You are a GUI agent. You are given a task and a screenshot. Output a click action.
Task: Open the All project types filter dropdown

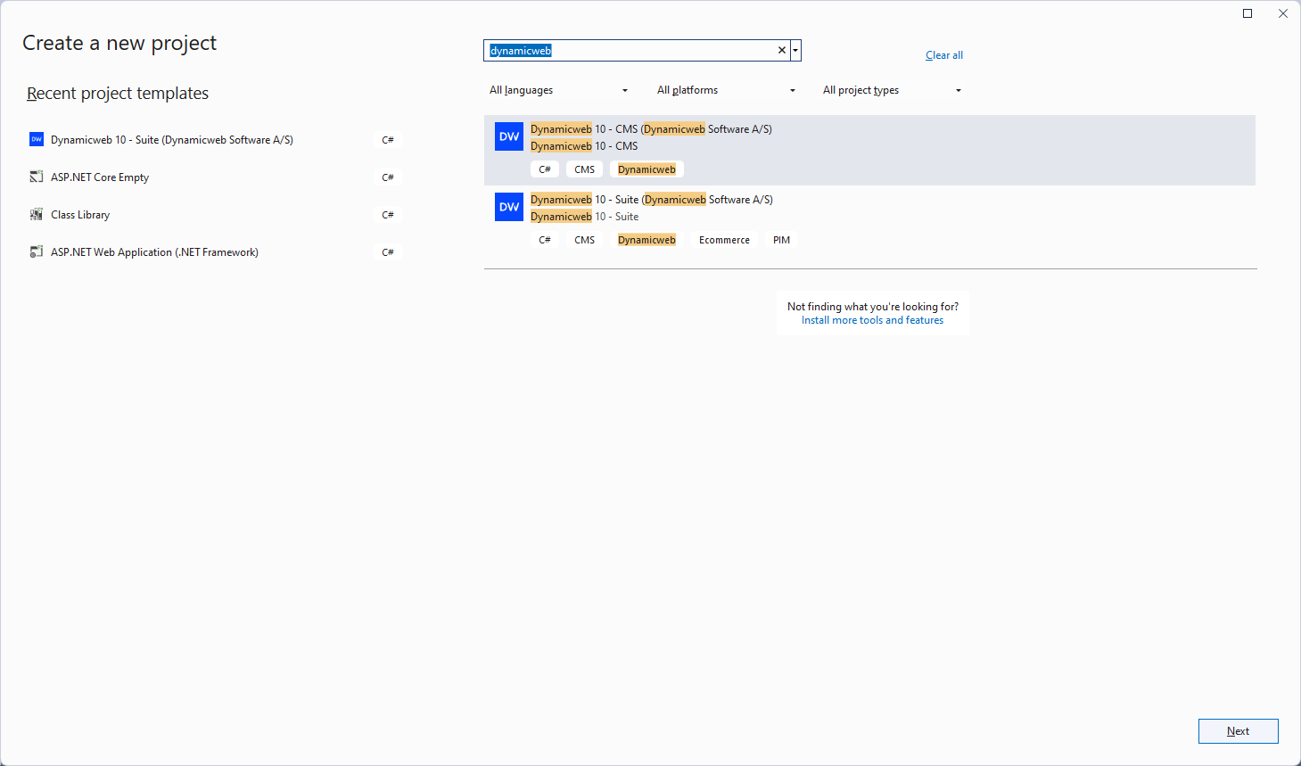tap(893, 90)
